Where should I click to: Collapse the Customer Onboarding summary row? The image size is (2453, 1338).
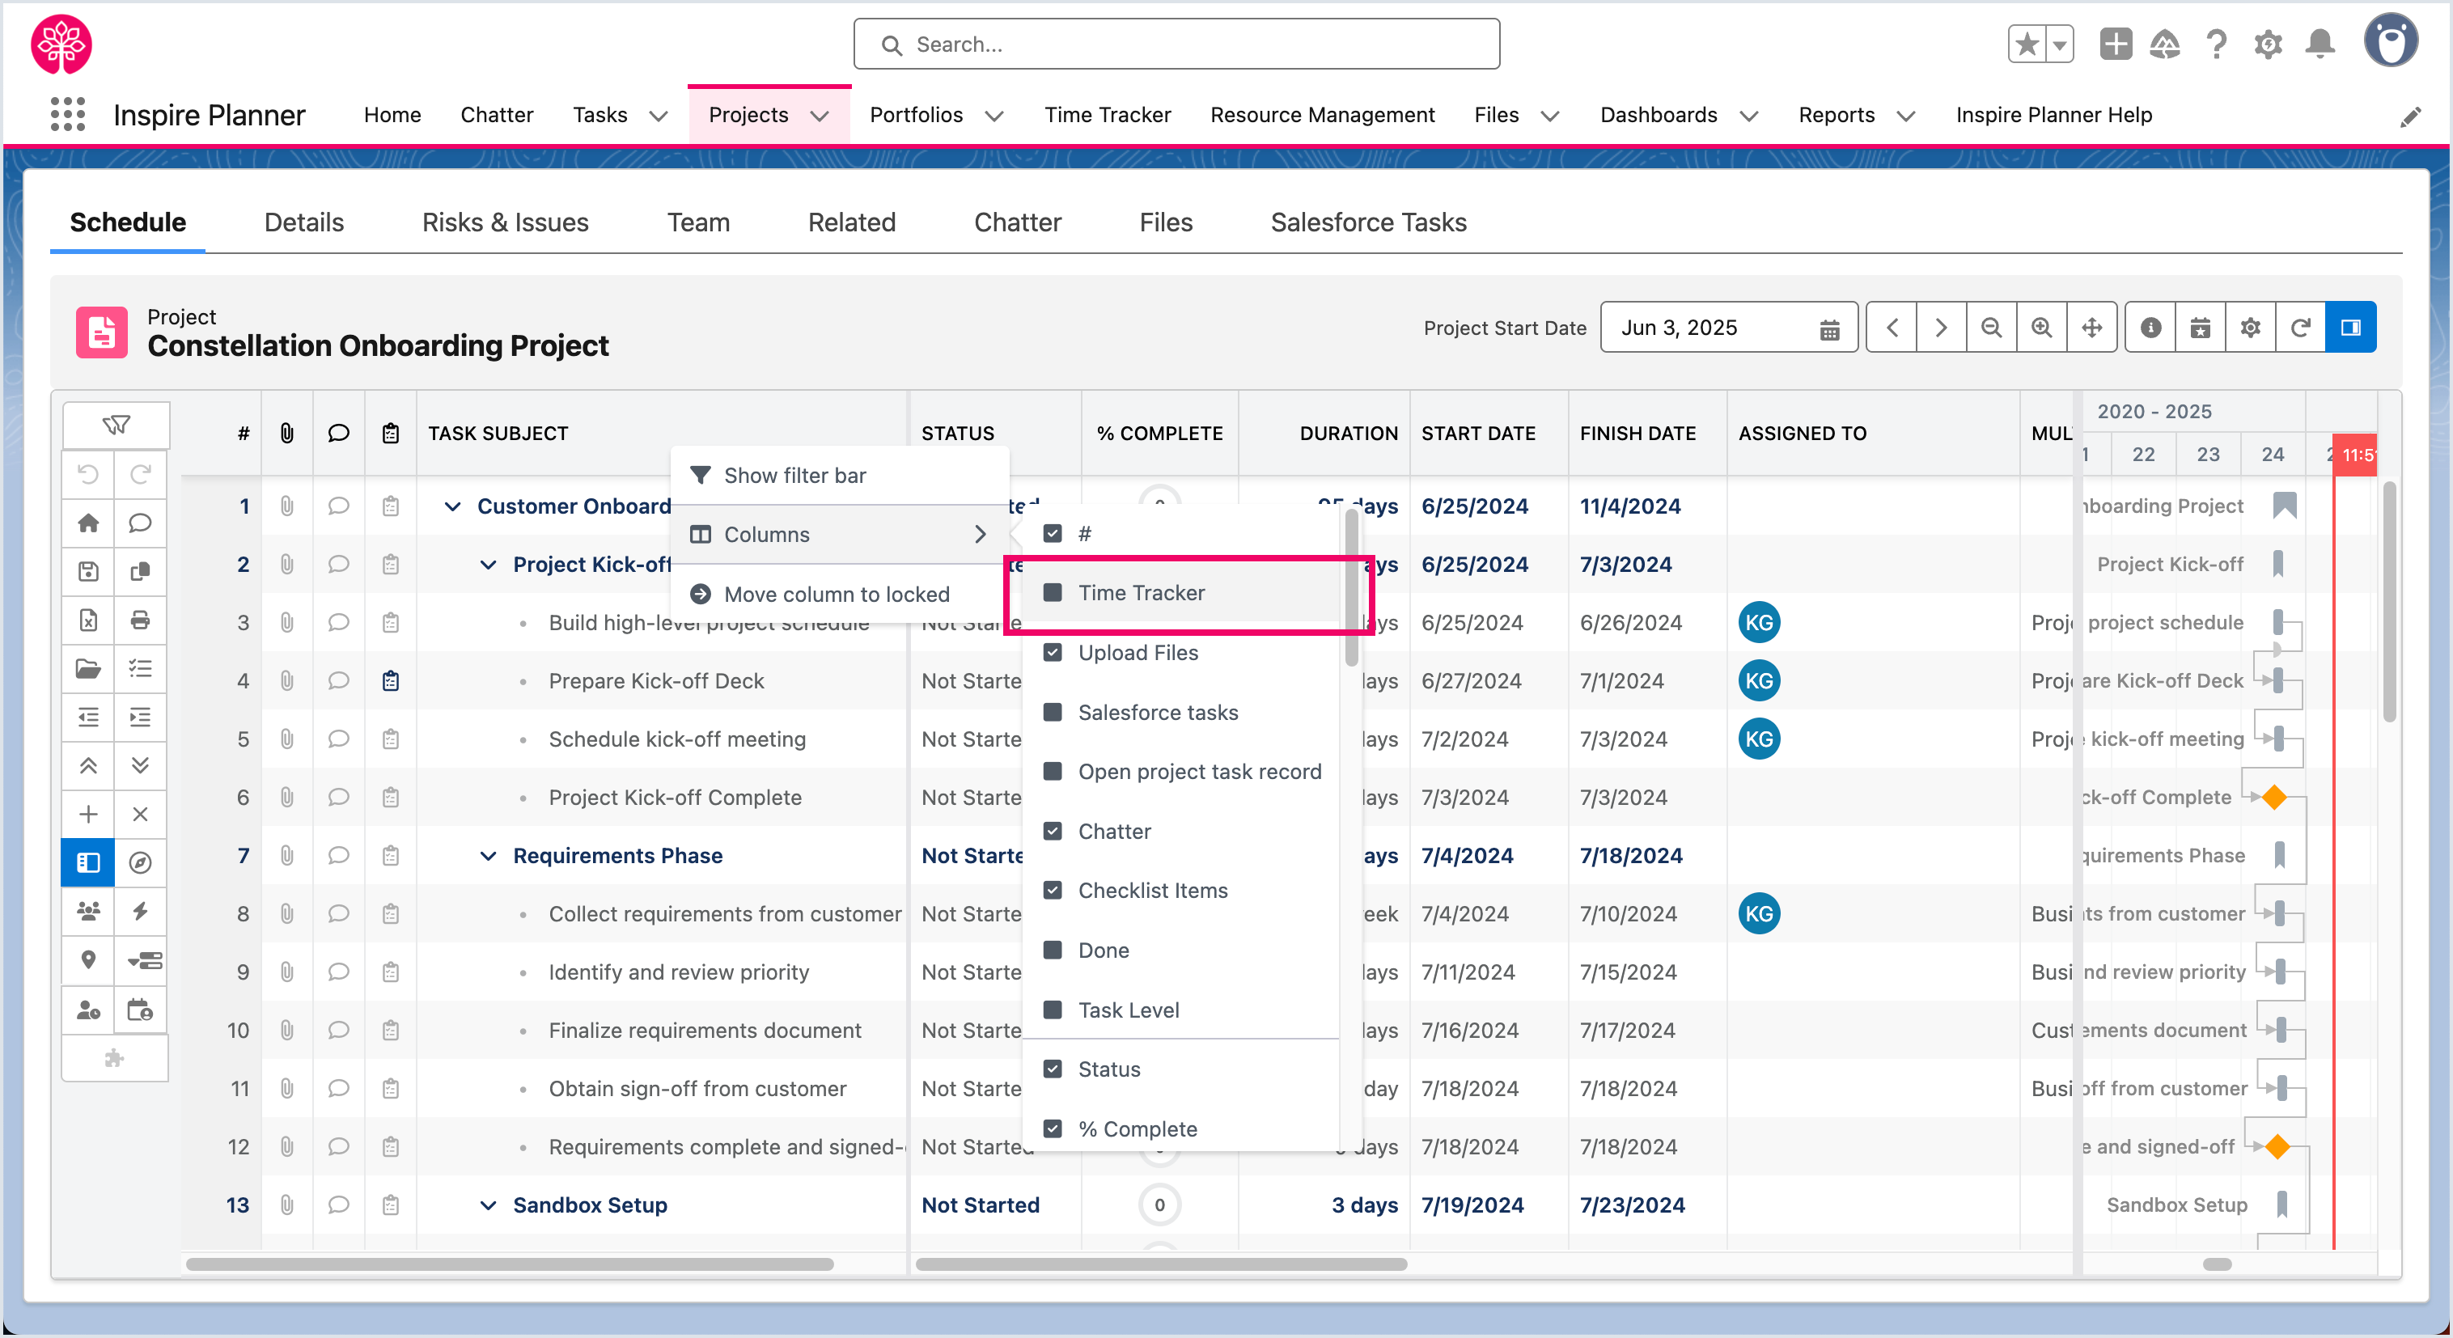(x=453, y=506)
